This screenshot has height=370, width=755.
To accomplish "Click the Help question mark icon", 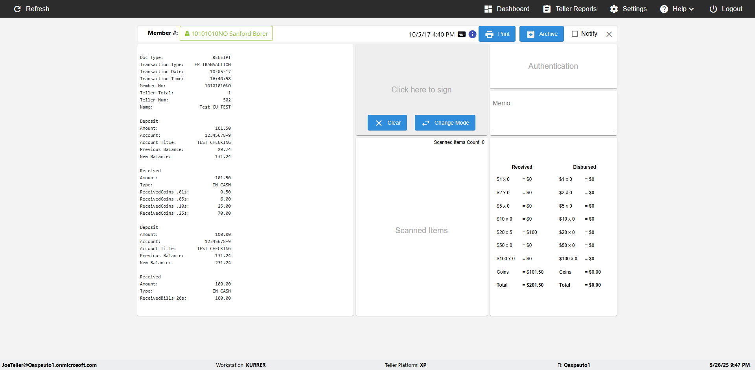I will pos(664,9).
